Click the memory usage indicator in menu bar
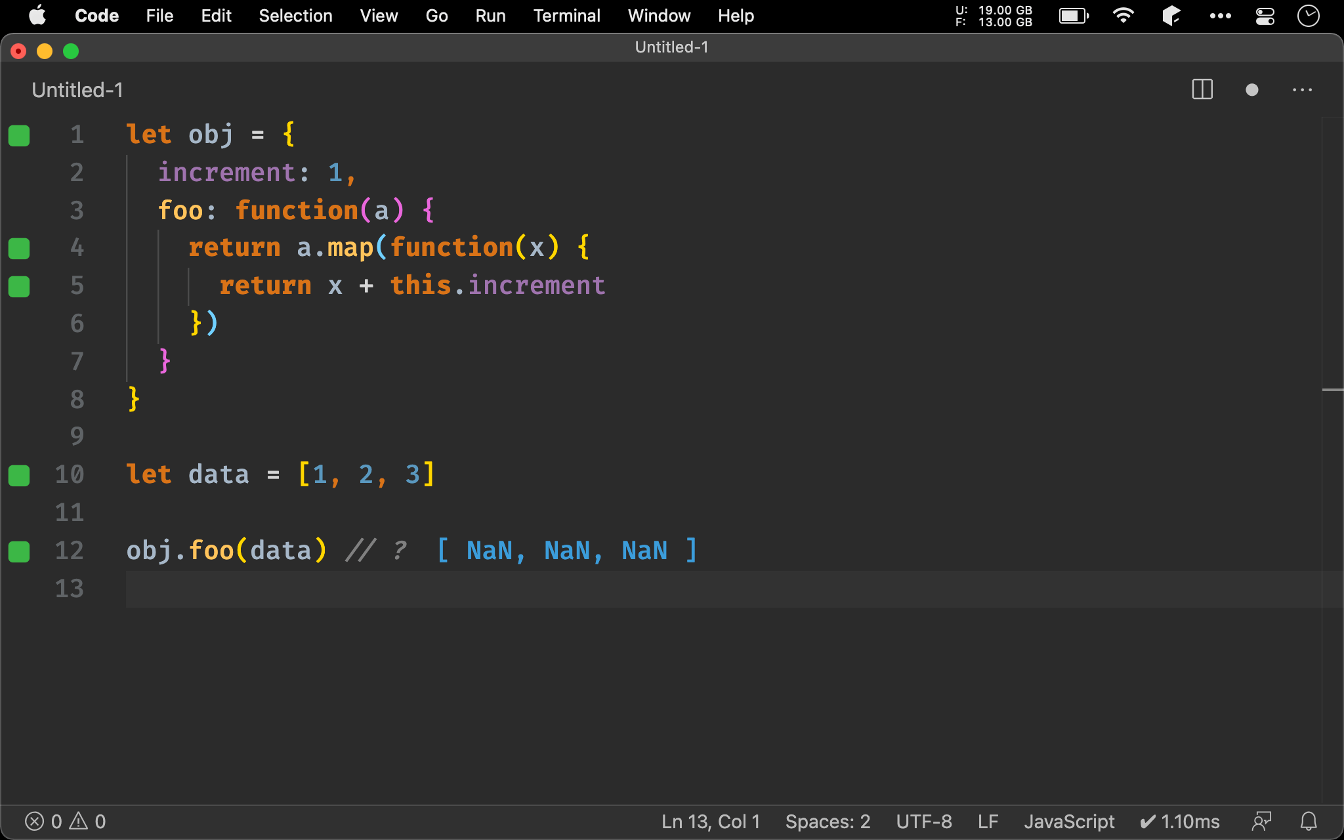Screen dimensions: 1344x840 (994, 16)
